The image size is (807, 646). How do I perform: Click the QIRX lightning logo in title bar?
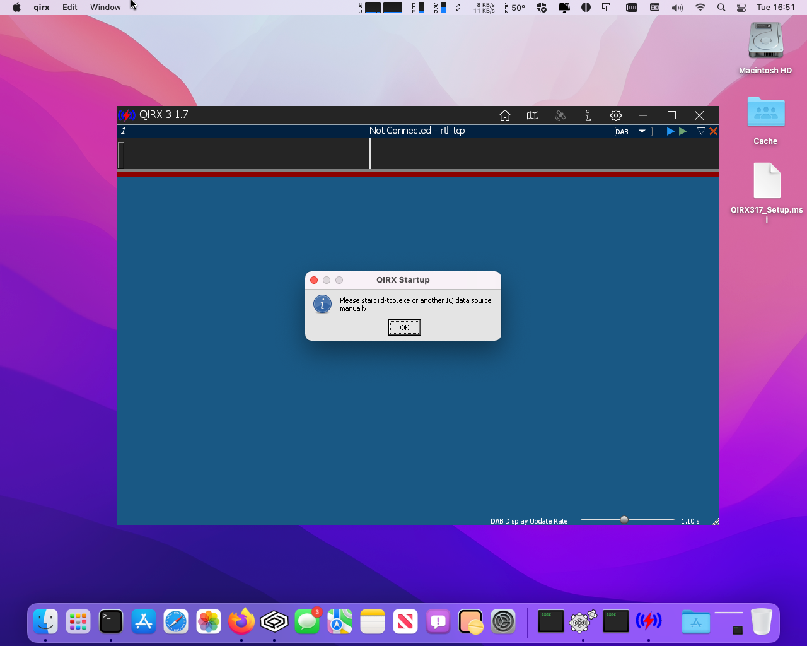point(127,115)
